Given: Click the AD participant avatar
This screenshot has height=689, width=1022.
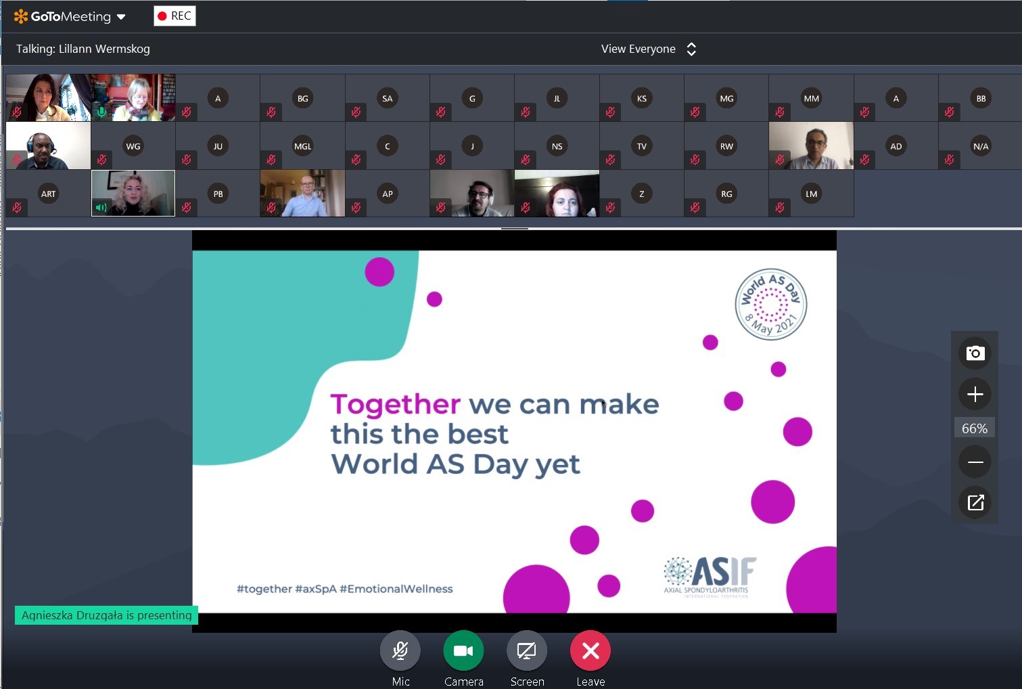Looking at the screenshot, I should click(x=896, y=146).
